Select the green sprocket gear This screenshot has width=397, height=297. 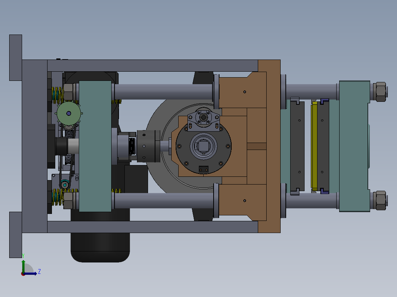[x=69, y=113]
